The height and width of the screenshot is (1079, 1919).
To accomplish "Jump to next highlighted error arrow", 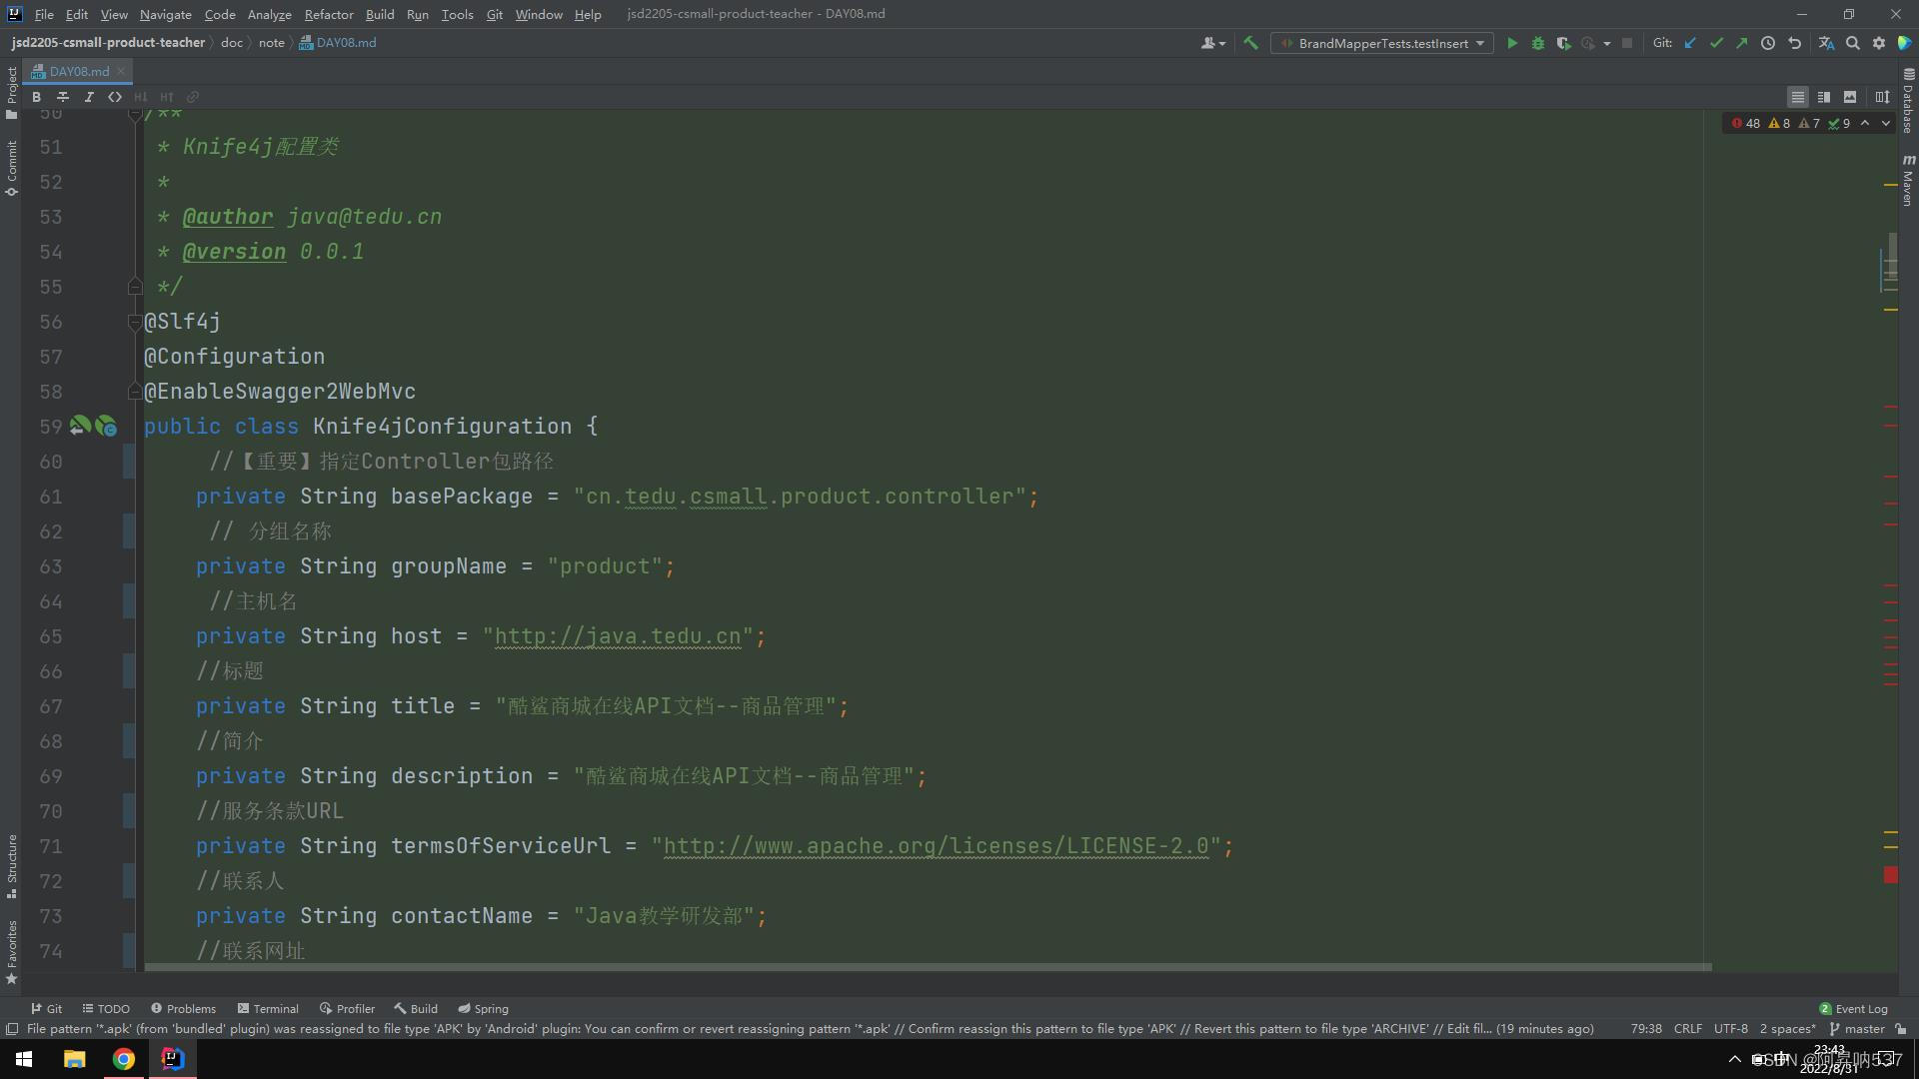I will 1886,124.
